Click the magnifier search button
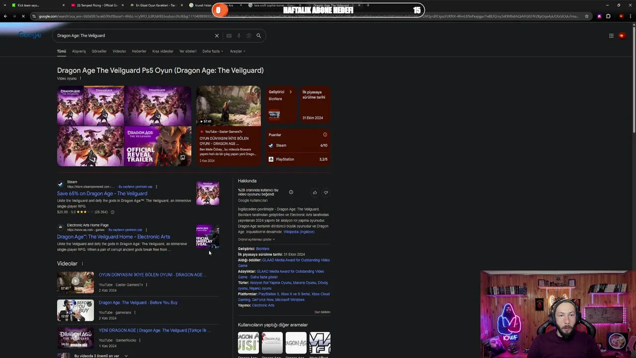This screenshot has height=358, width=636. click(258, 36)
